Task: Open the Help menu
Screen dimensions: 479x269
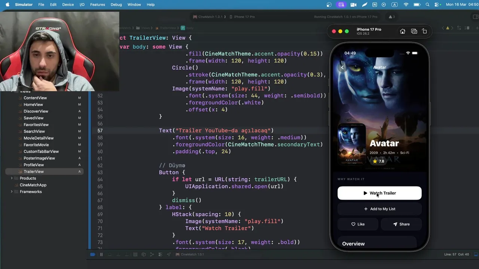Action: (x=150, y=4)
